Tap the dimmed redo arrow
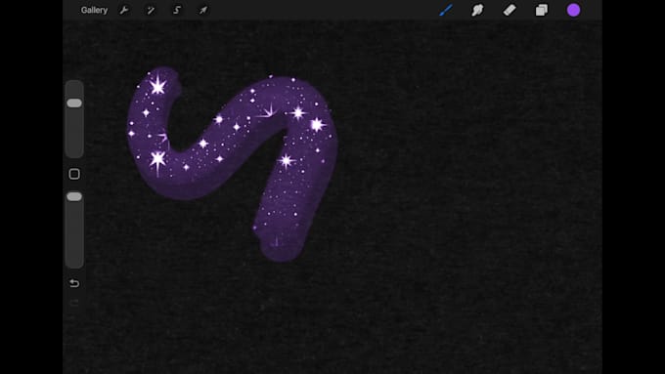The height and width of the screenshot is (374, 665). pyautogui.click(x=74, y=303)
